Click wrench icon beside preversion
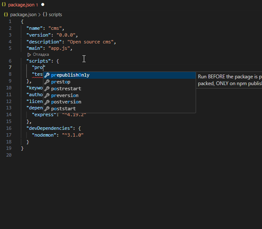The image size is (262, 229). [47, 95]
